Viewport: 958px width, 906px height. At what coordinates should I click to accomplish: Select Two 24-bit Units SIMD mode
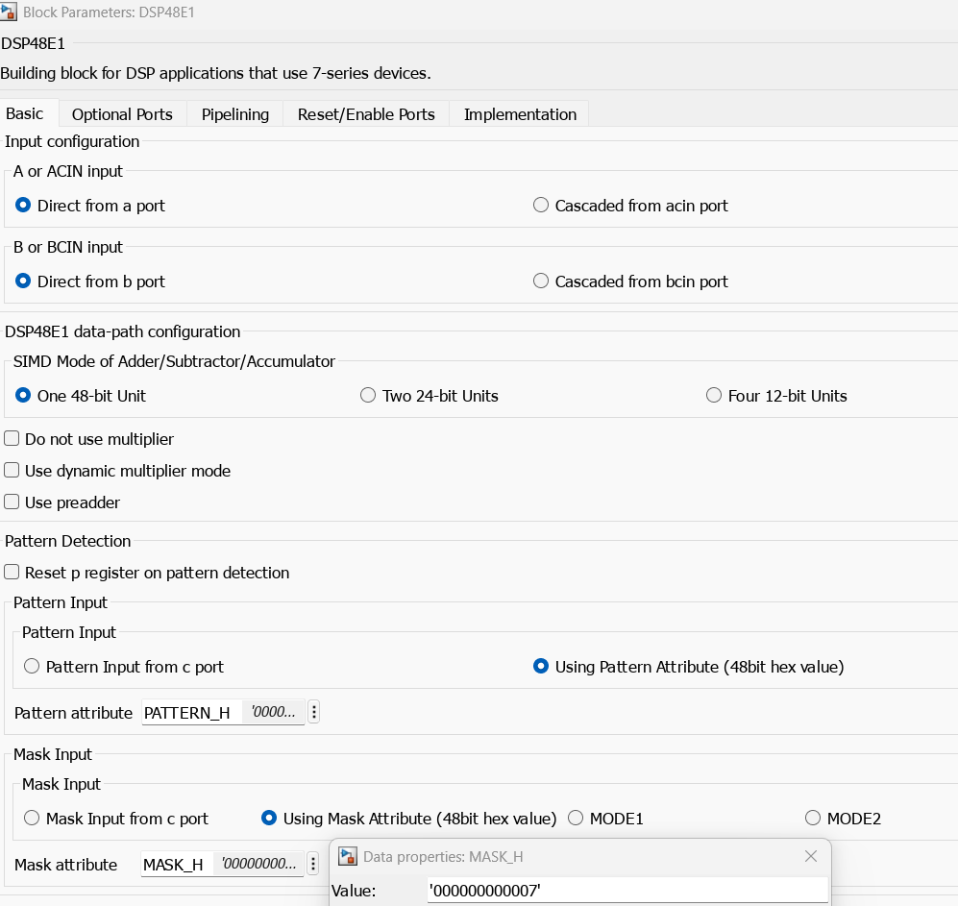(368, 396)
